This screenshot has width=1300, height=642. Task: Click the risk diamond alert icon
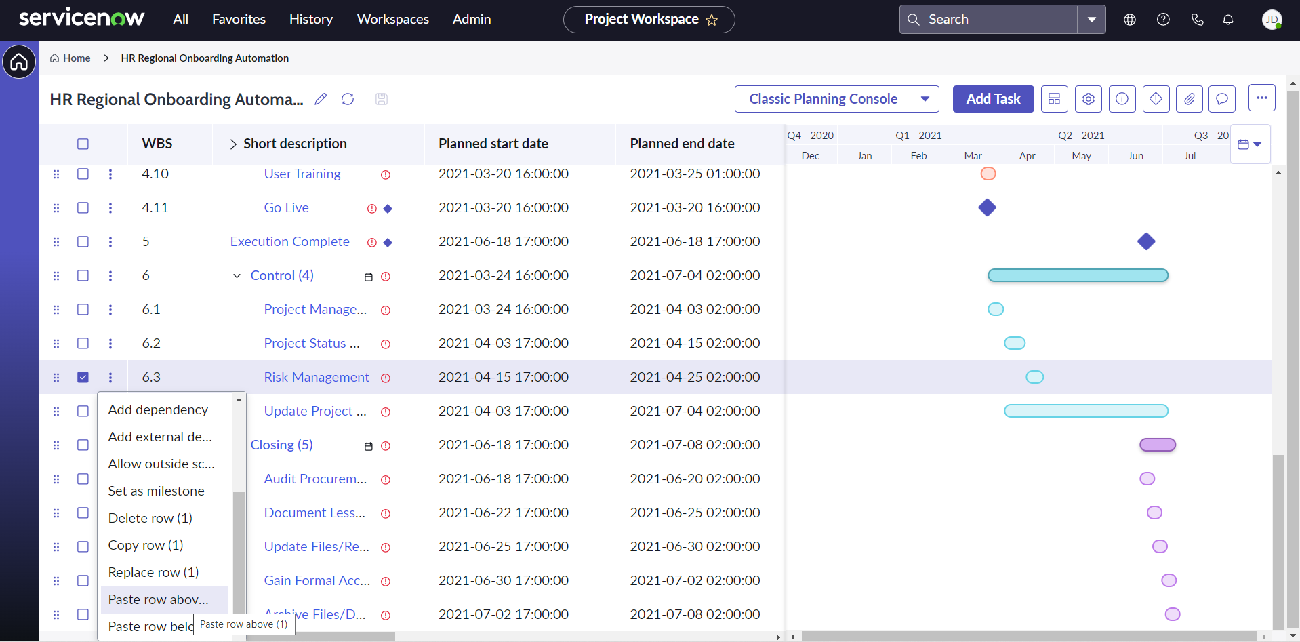point(1156,98)
